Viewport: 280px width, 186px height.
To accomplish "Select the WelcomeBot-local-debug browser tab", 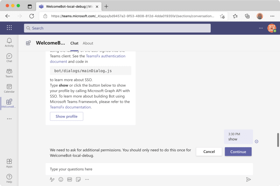I will 69,6.
